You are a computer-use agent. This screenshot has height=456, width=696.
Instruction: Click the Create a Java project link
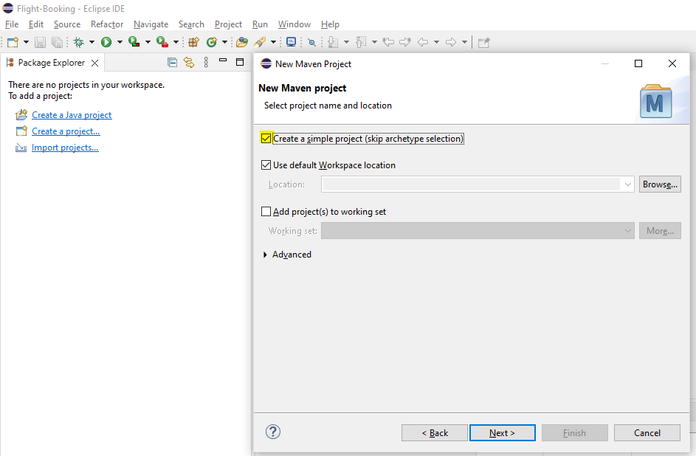[72, 115]
